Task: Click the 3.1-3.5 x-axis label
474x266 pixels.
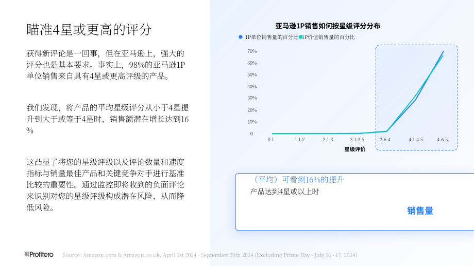Action: [x=357, y=140]
